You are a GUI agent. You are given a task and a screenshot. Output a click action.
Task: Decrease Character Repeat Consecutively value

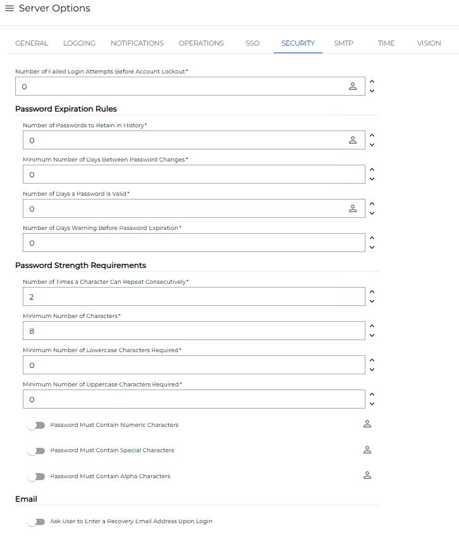click(x=372, y=301)
